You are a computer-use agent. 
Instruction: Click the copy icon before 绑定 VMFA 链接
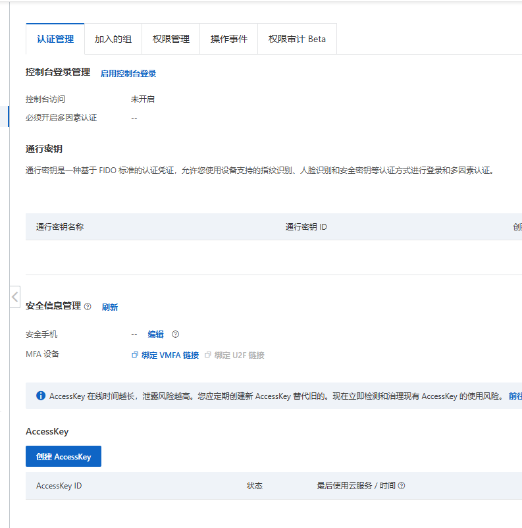click(135, 355)
